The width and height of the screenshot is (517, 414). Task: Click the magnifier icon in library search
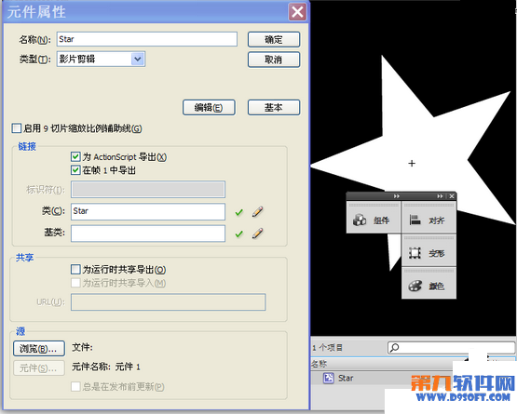tap(394, 347)
